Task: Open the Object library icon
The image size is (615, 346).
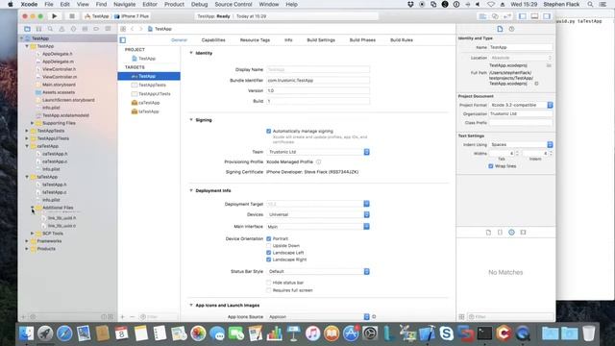Action: tap(511, 233)
